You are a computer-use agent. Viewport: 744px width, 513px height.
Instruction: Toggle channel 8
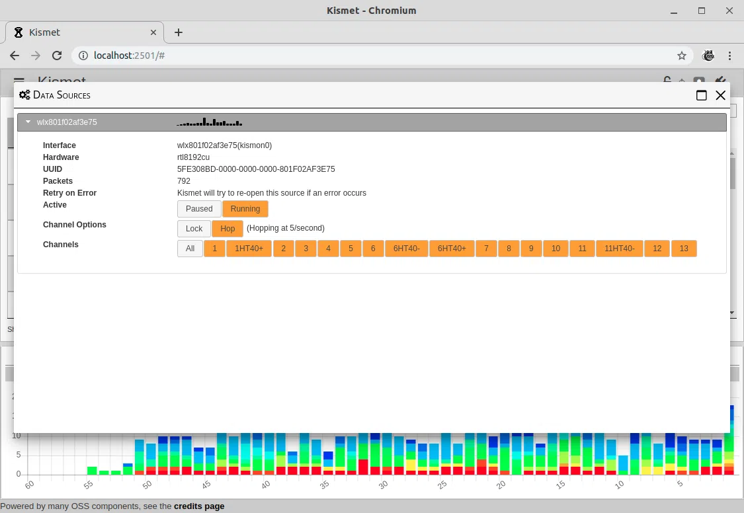(509, 249)
